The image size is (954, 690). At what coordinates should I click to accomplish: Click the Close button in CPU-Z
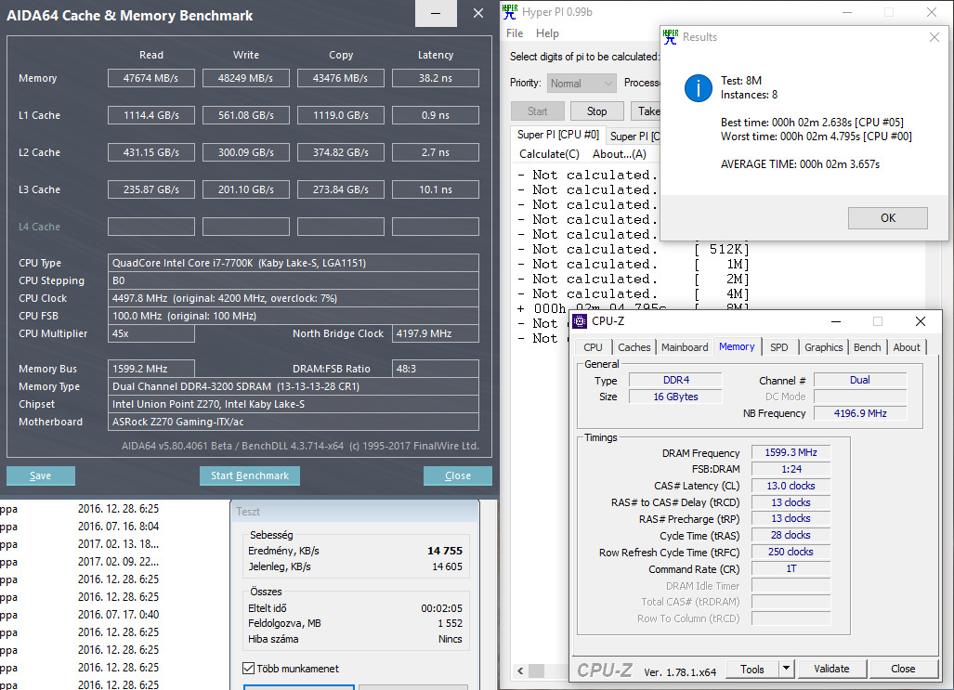pyautogui.click(x=903, y=669)
